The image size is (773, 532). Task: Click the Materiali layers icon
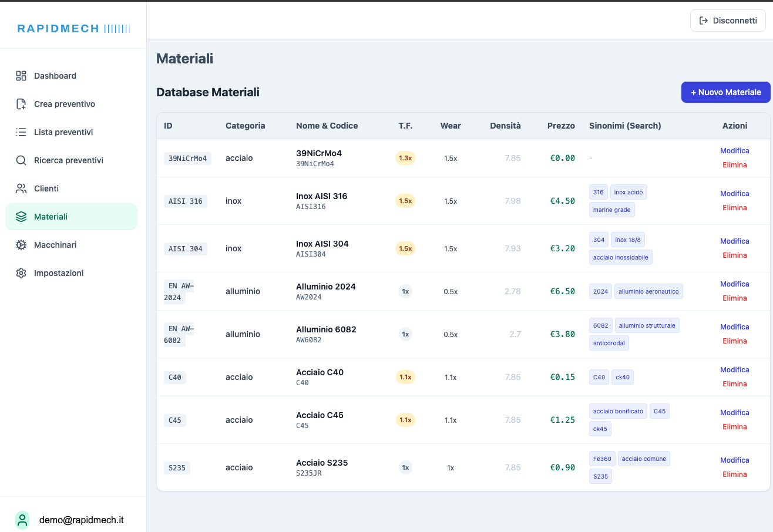coord(21,217)
